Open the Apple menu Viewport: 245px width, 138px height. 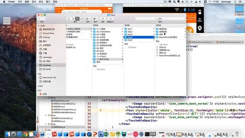pyautogui.click(x=4, y=2)
